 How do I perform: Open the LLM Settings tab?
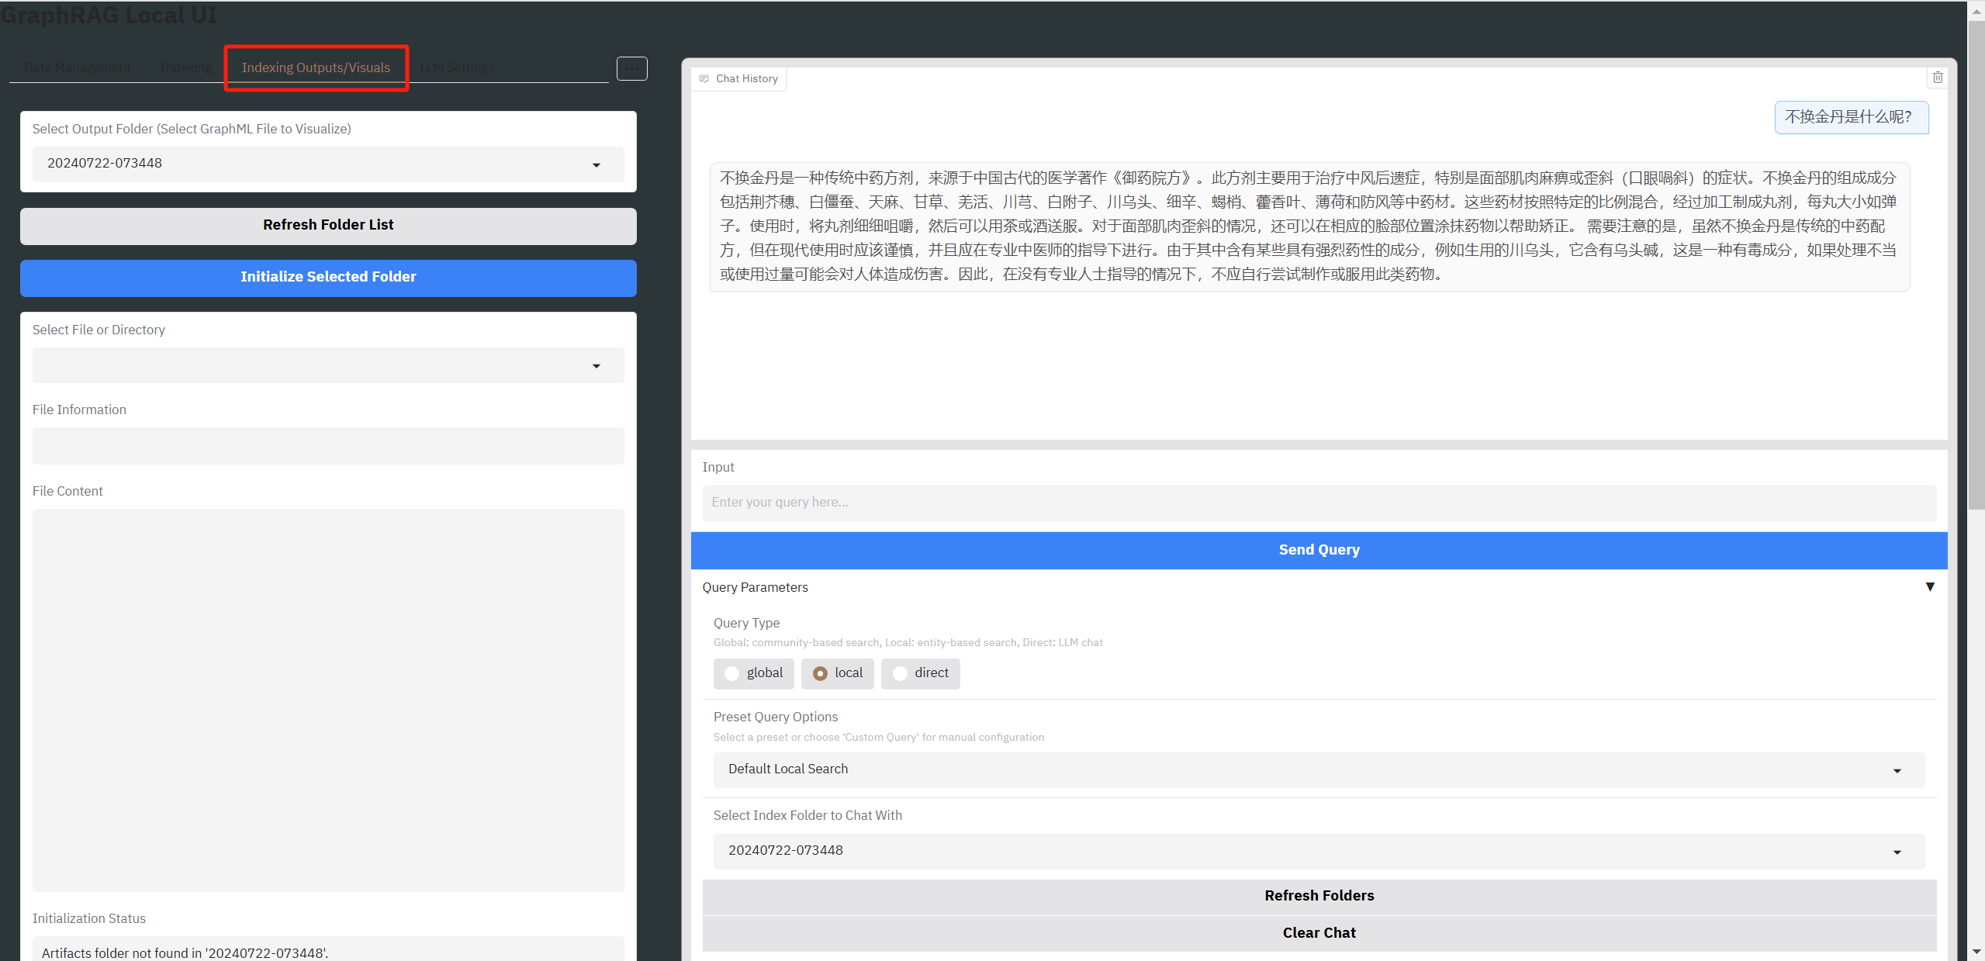(x=456, y=67)
